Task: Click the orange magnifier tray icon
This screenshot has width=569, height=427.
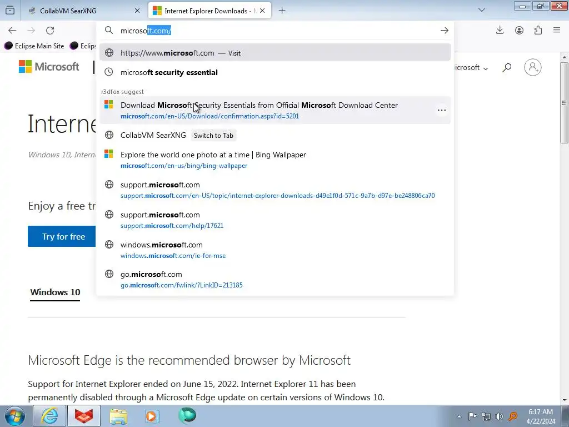Action: (513, 416)
